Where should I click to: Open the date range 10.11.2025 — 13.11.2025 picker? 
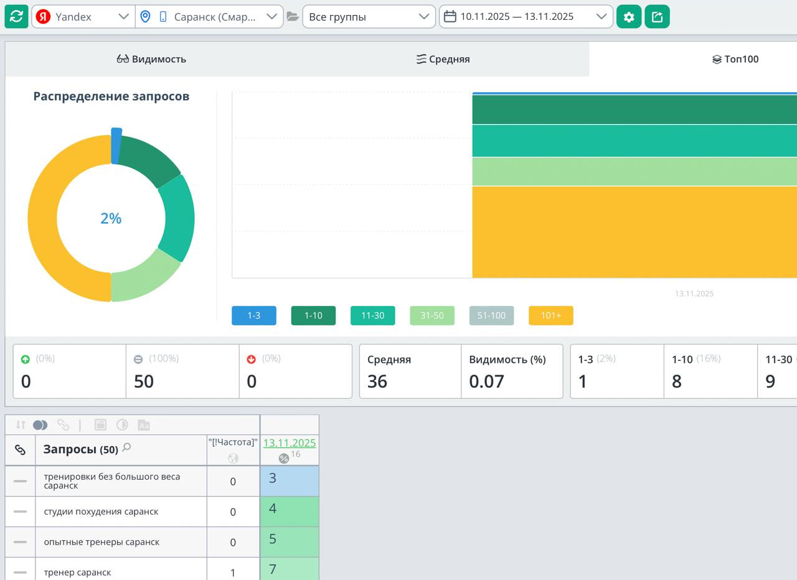526,17
